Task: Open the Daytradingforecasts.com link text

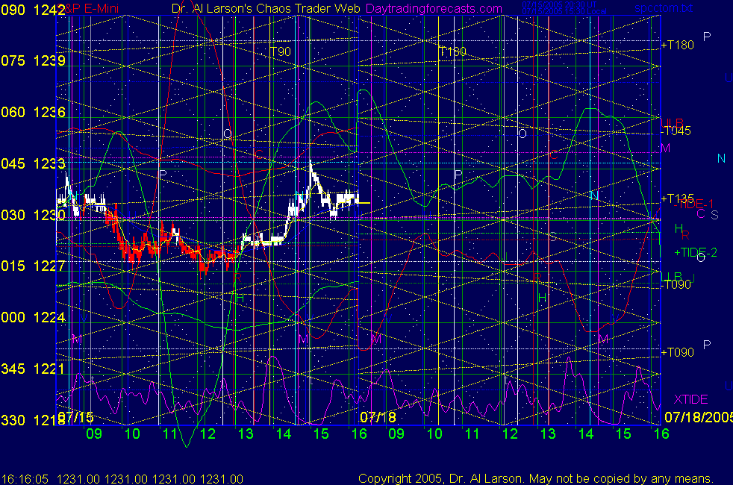Action: (434, 8)
